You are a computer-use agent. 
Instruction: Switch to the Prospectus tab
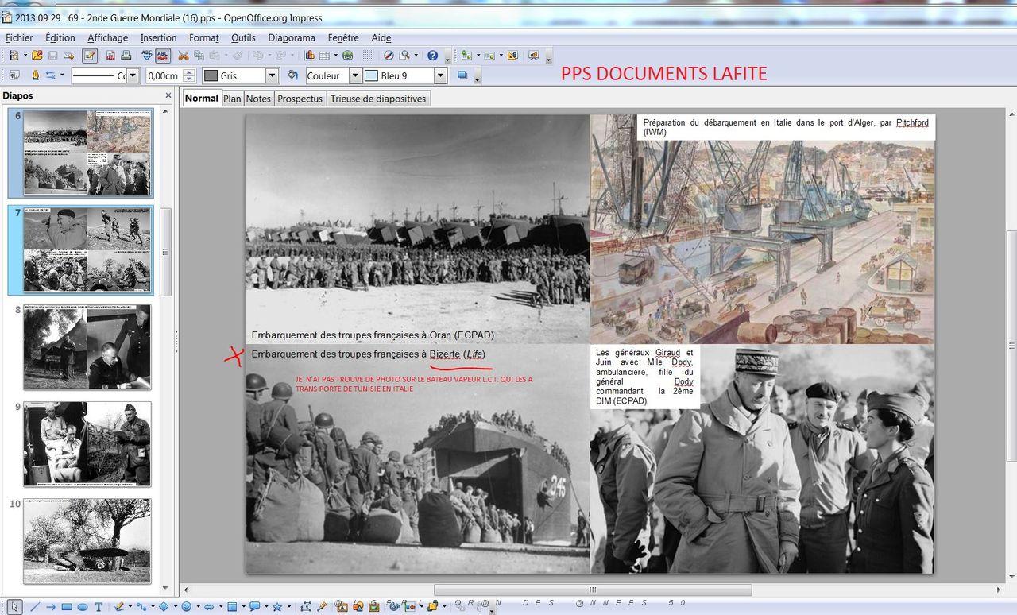tap(300, 99)
